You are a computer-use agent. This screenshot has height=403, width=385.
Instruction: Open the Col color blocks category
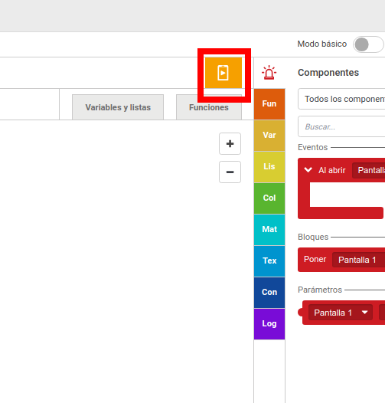coord(269,198)
